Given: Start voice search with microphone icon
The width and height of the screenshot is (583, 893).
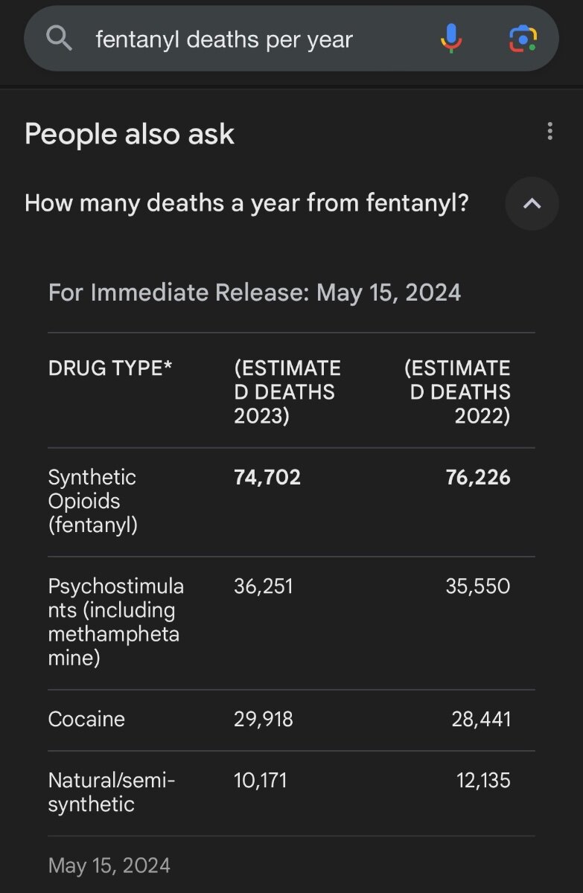Looking at the screenshot, I should pyautogui.click(x=450, y=39).
